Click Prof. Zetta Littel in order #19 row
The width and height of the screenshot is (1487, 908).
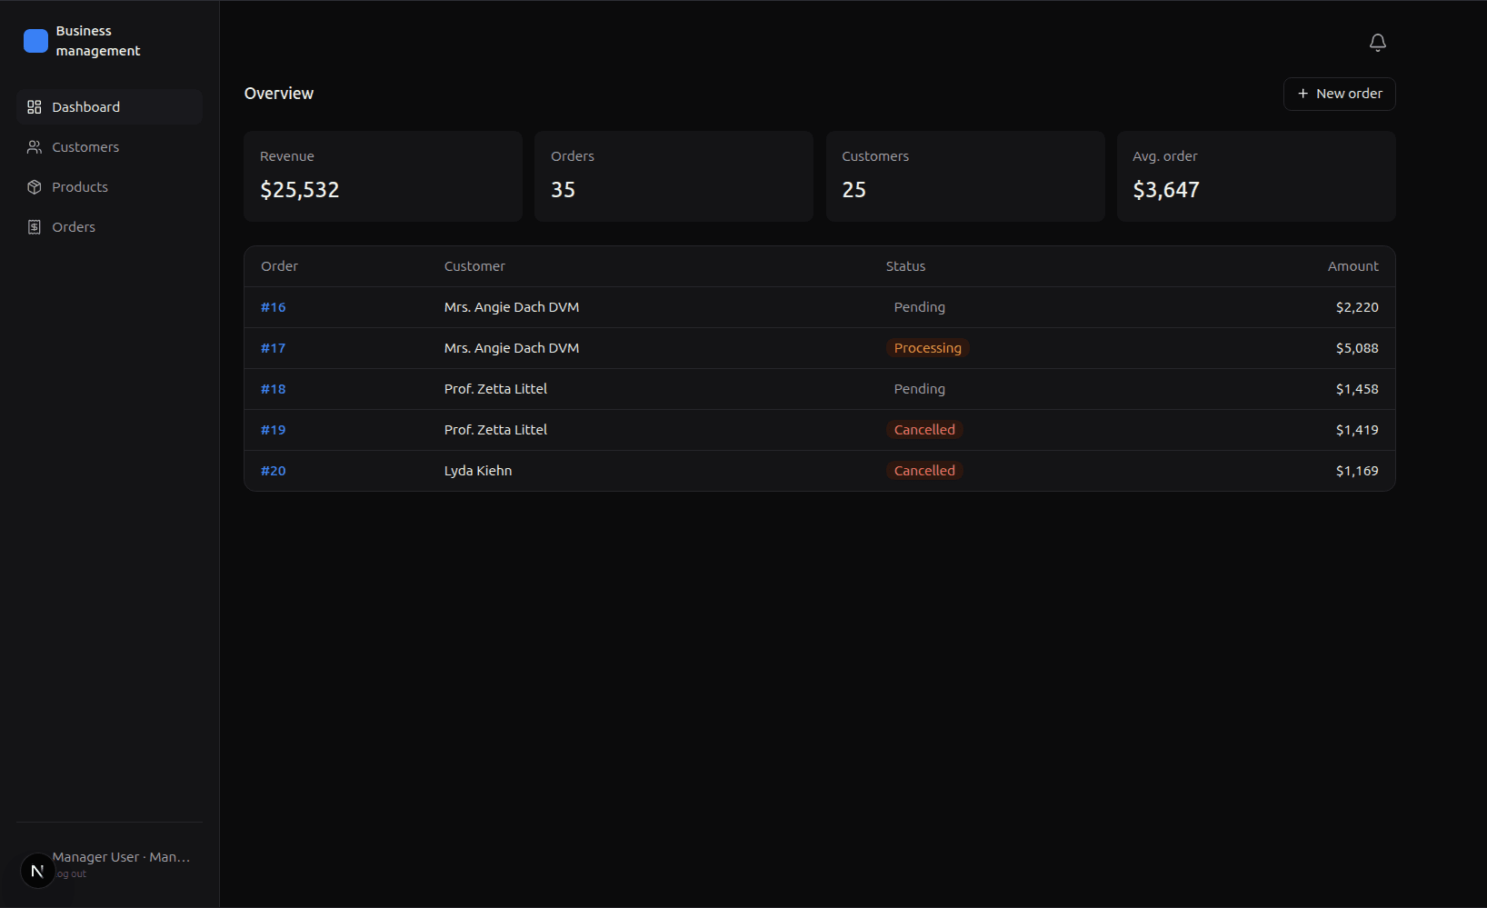click(x=495, y=430)
